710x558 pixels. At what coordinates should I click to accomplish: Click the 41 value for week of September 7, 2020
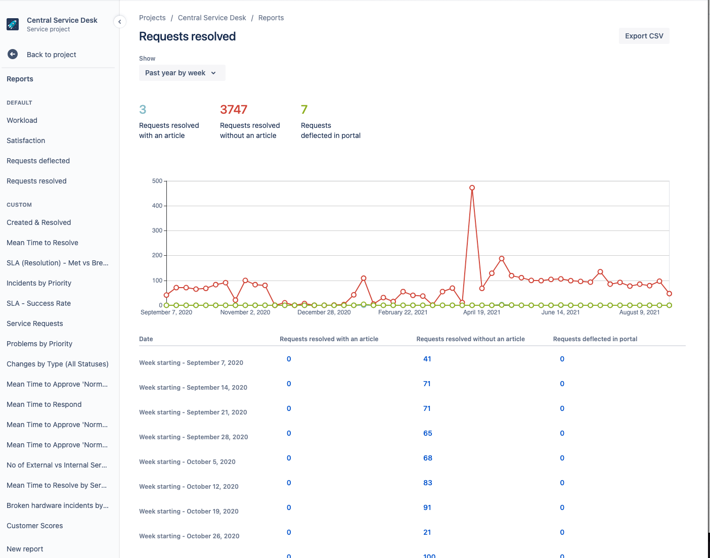tap(427, 359)
